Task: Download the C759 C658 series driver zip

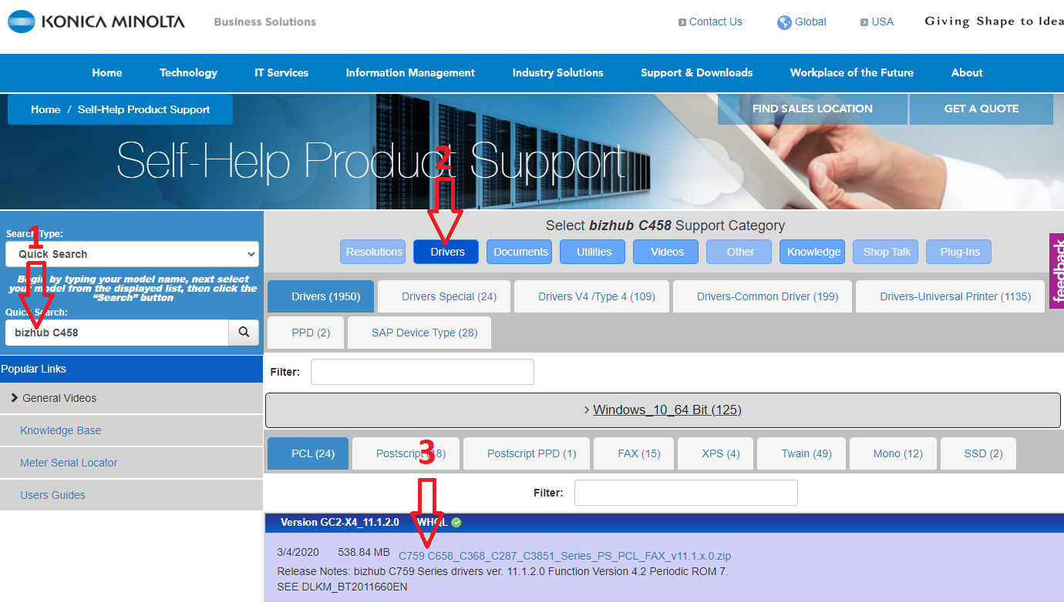Action: [564, 556]
